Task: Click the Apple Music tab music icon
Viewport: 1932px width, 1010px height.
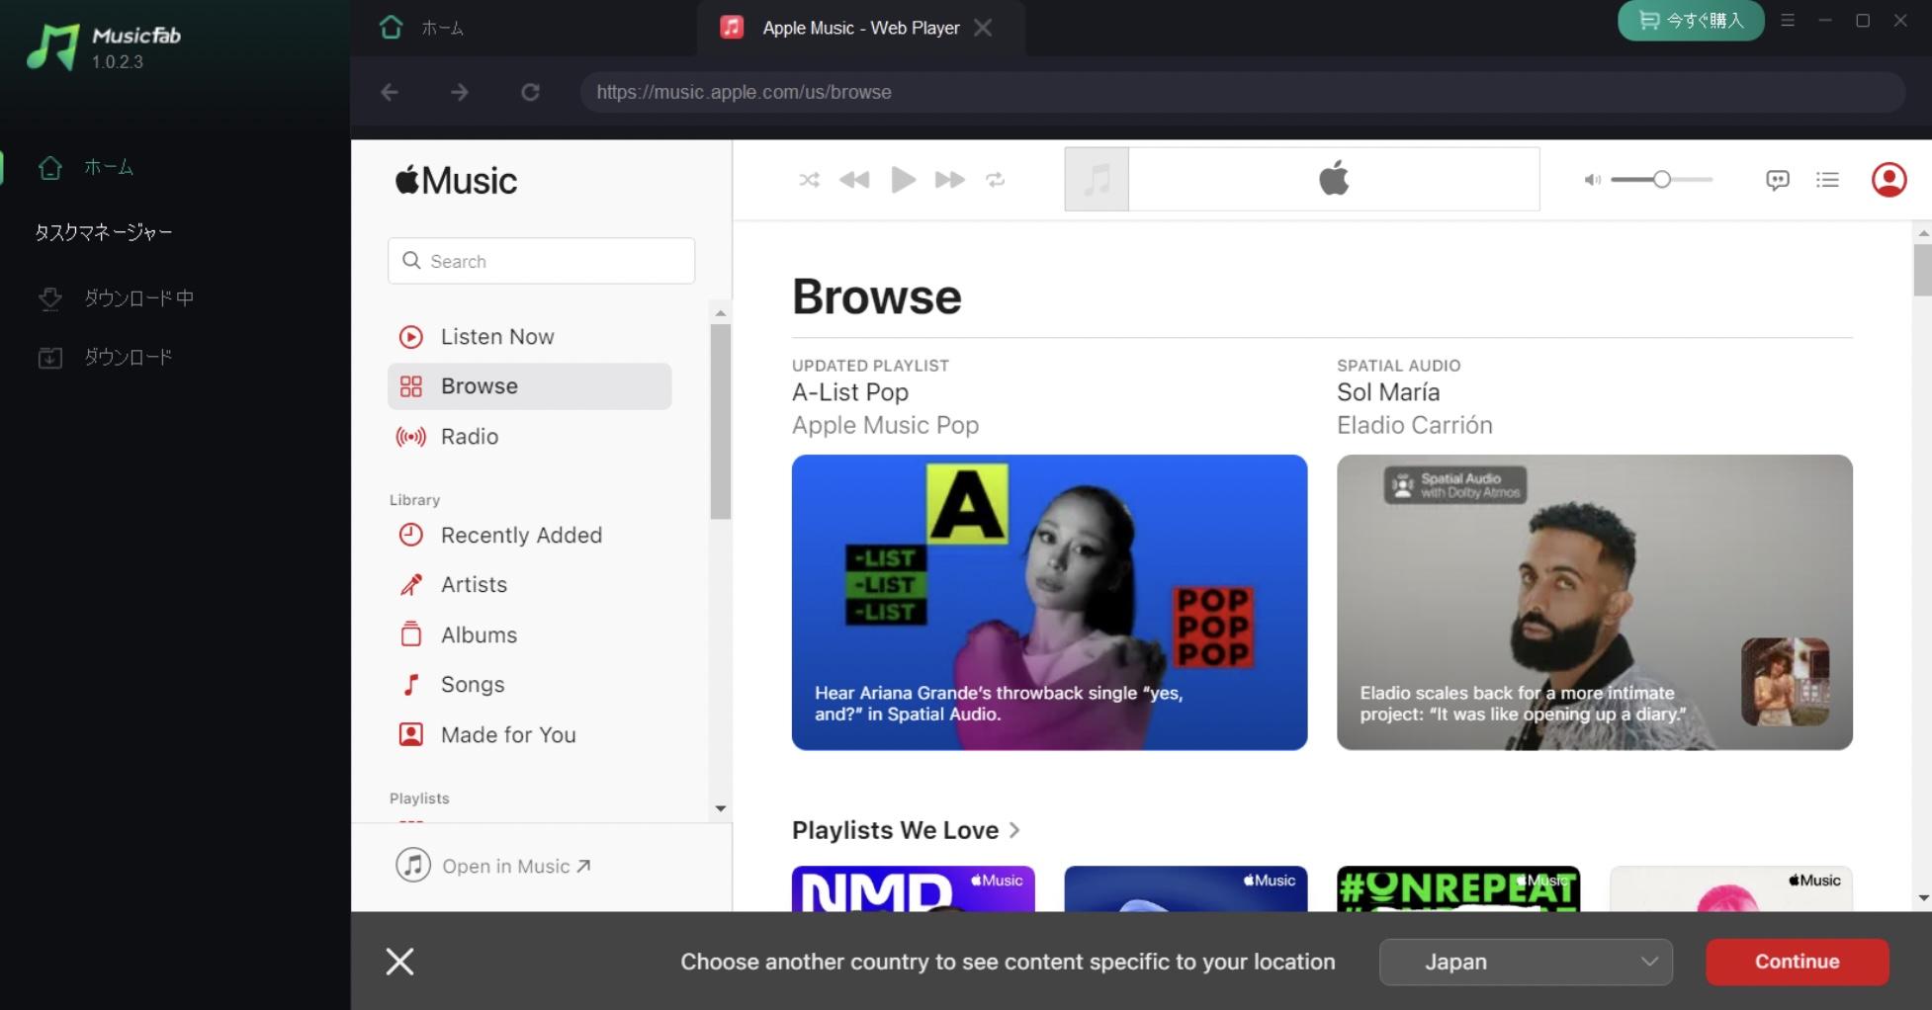Action: coord(732,28)
